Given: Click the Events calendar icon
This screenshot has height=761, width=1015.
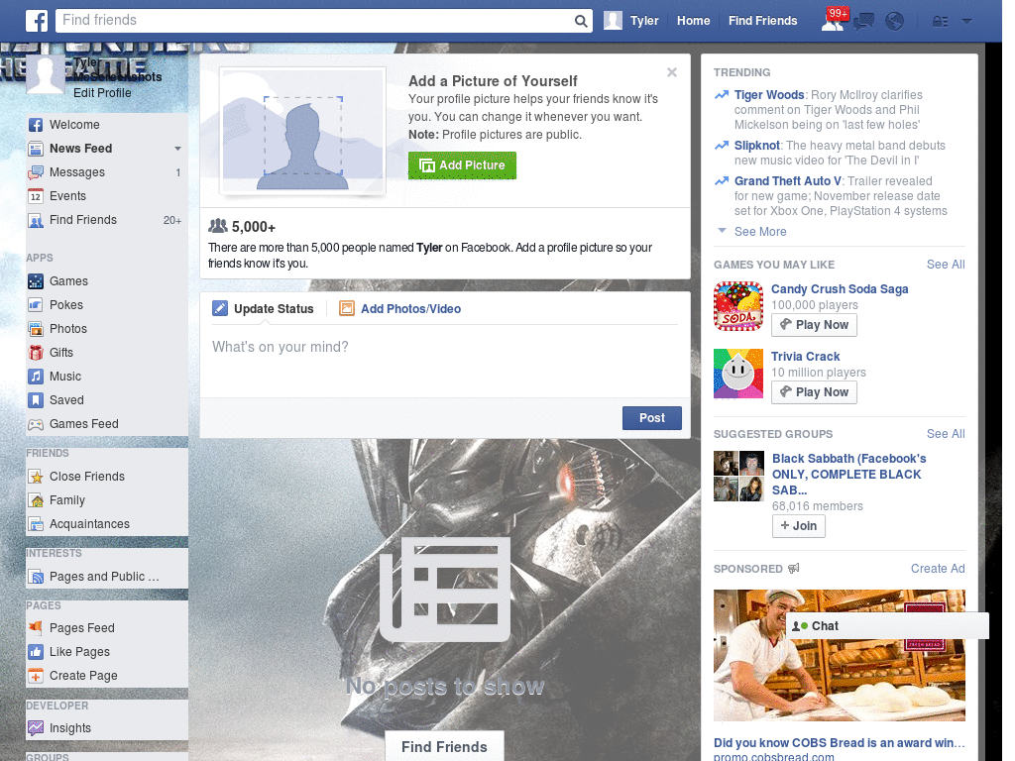Looking at the screenshot, I should pyautogui.click(x=36, y=196).
